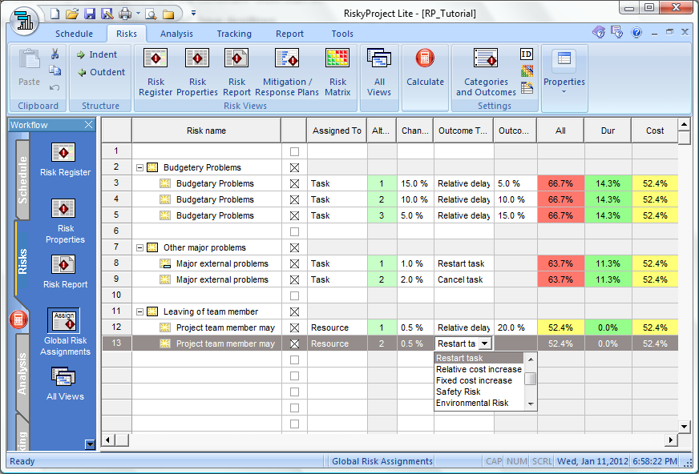The image size is (699, 474).
Task: Uncheck Other major problems group checkbox
Action: coord(294,248)
